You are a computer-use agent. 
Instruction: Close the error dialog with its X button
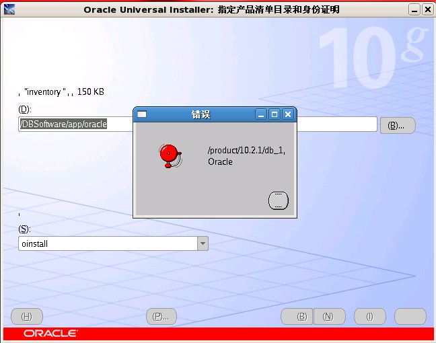288,114
